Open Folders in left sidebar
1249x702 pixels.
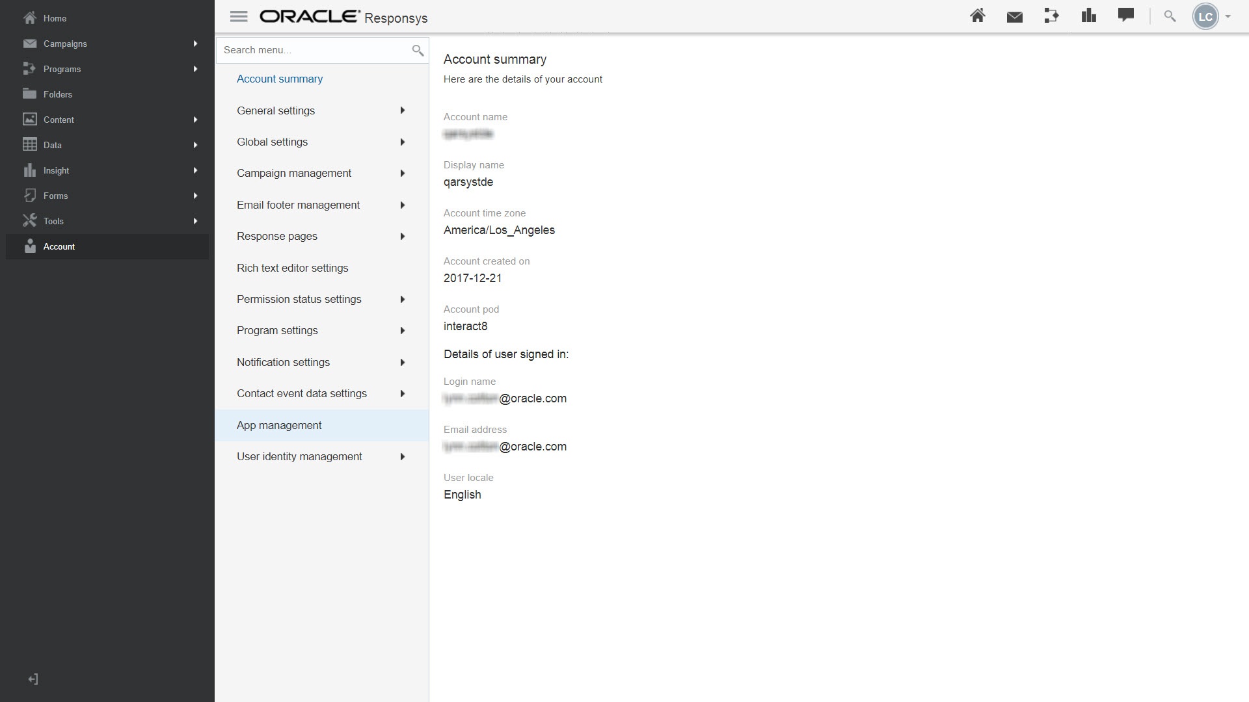click(57, 94)
